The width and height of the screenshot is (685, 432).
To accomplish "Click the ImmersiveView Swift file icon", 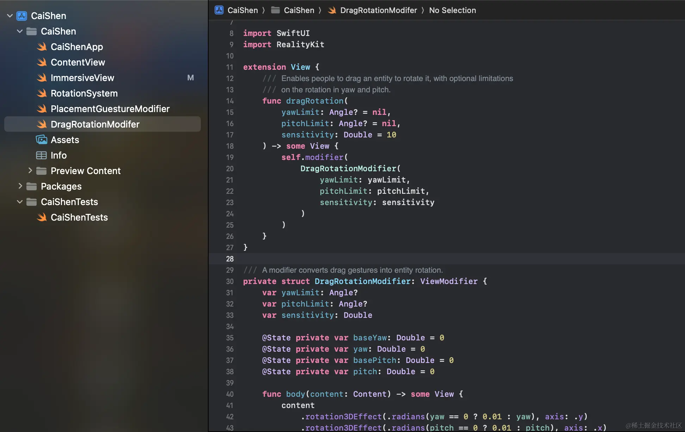I will click(x=42, y=78).
